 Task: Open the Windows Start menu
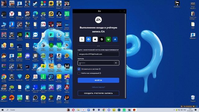2,110
